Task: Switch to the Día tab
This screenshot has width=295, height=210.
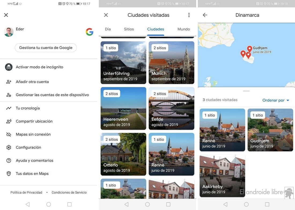Action: (x=108, y=29)
